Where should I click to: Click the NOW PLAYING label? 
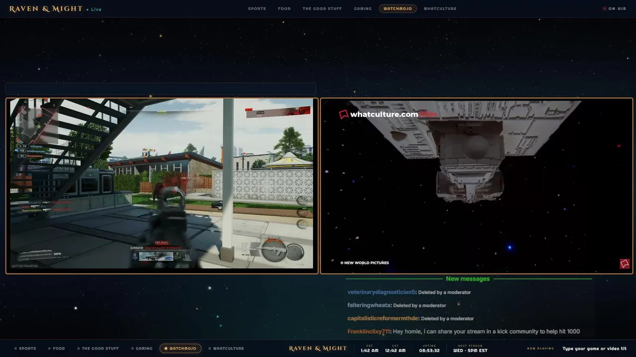(x=541, y=349)
